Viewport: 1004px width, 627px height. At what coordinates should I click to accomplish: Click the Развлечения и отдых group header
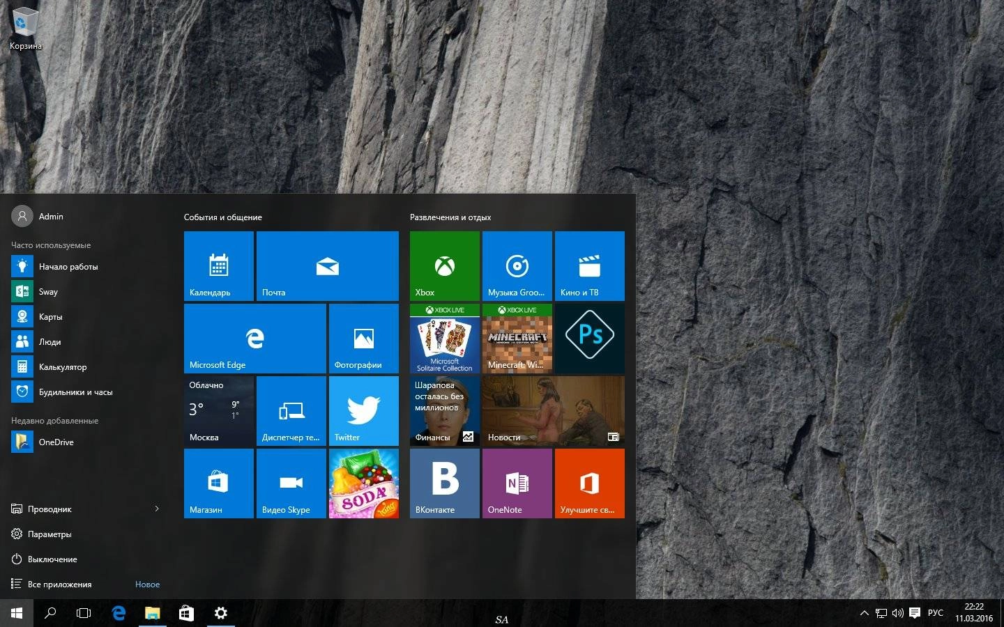(x=450, y=217)
